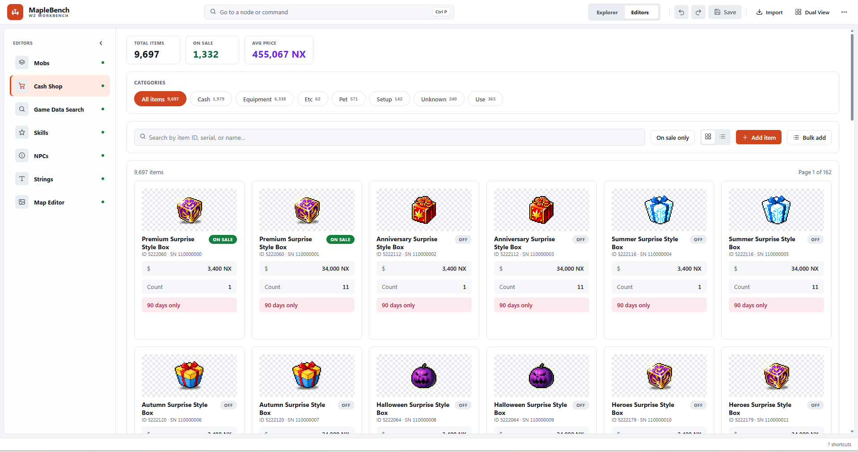Click the command bar search icon
This screenshot has width=858, height=452.
tap(213, 12)
